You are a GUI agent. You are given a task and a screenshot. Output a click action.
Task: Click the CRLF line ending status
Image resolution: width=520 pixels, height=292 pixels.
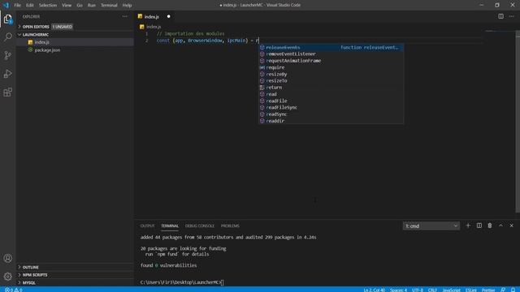[x=432, y=290]
